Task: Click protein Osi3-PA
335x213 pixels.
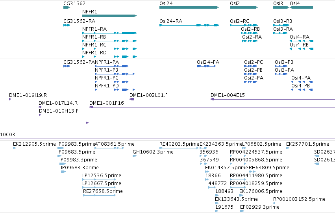Action: click(x=281, y=74)
